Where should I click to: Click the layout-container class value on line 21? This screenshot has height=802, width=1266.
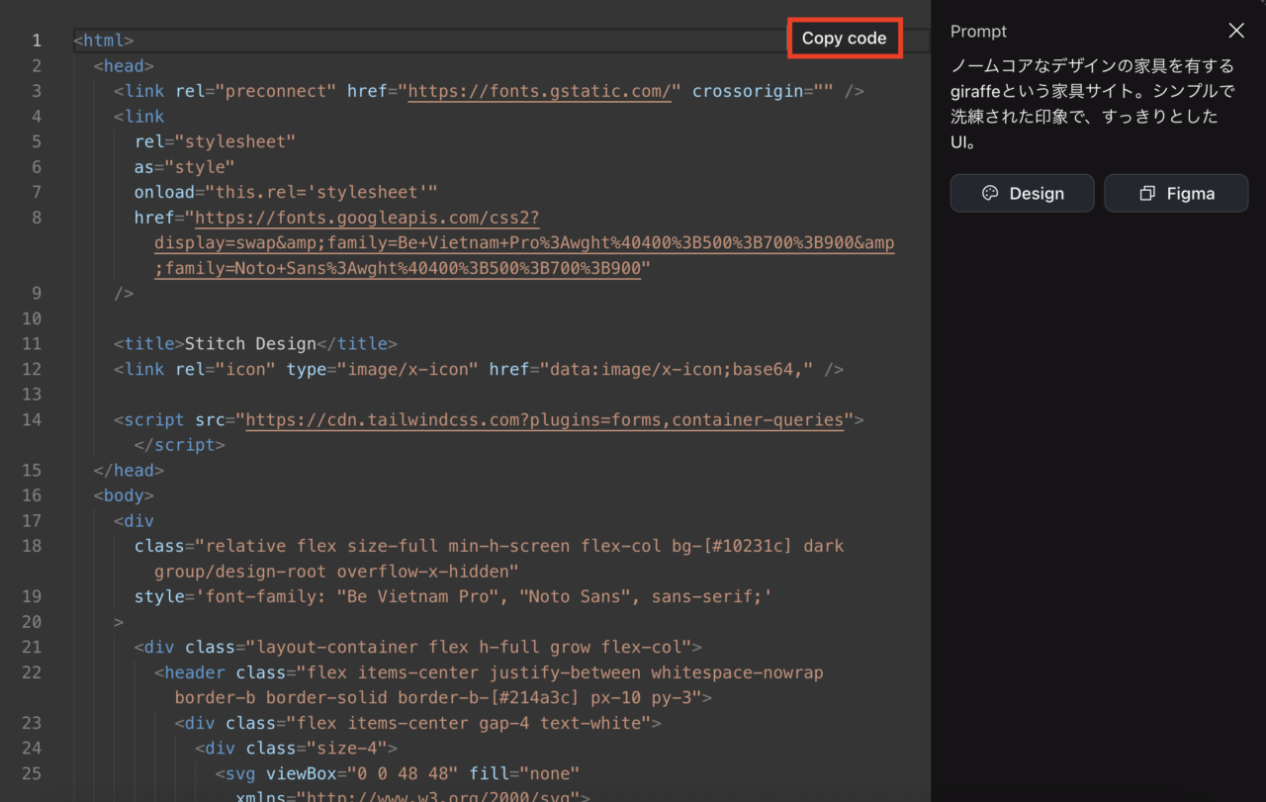(469, 648)
